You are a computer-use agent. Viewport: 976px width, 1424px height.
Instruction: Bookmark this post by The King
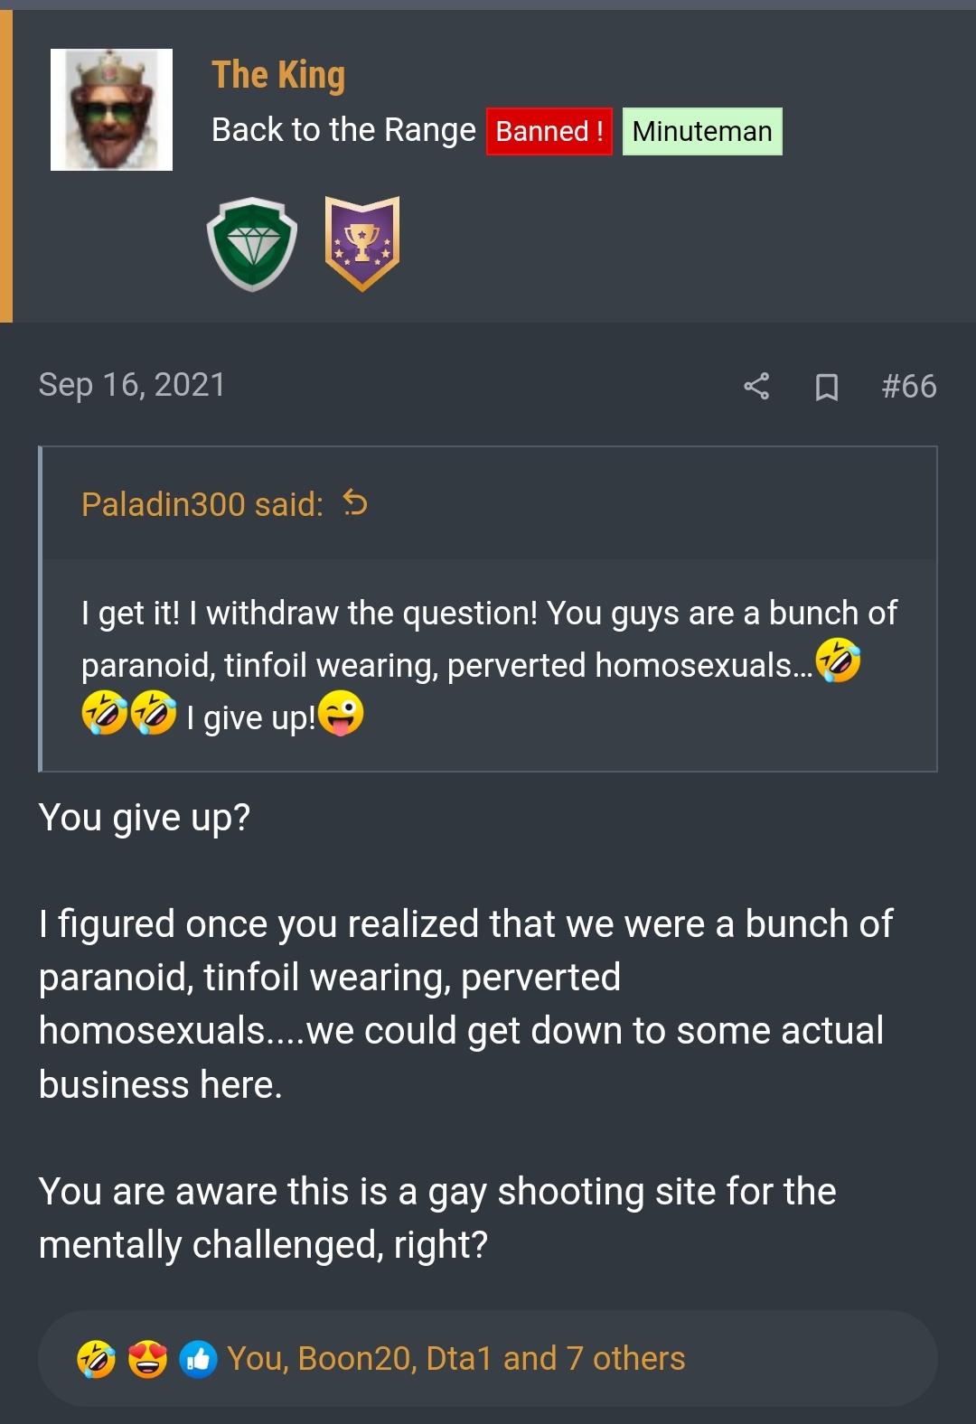point(826,387)
